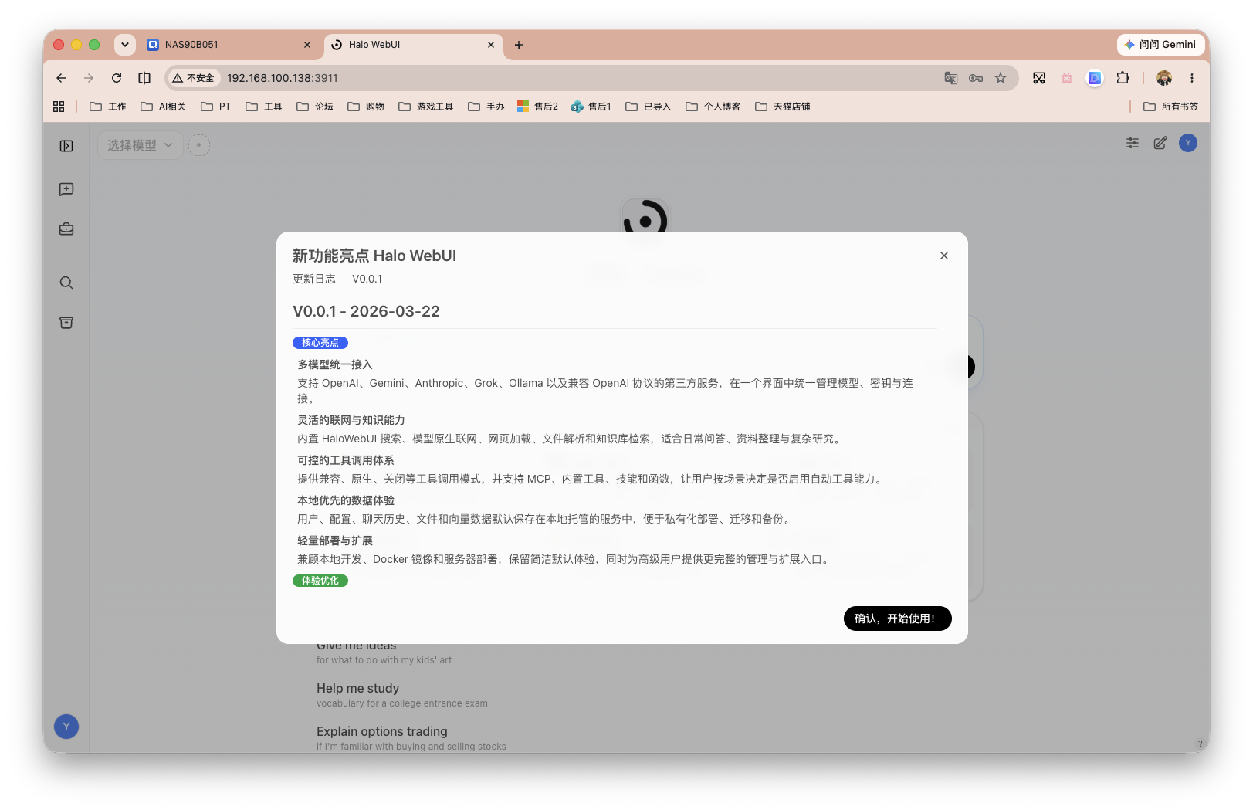Viewport: 1253px width, 810px height.
Task: Open the 手办 bookmarks folder
Action: click(x=486, y=107)
